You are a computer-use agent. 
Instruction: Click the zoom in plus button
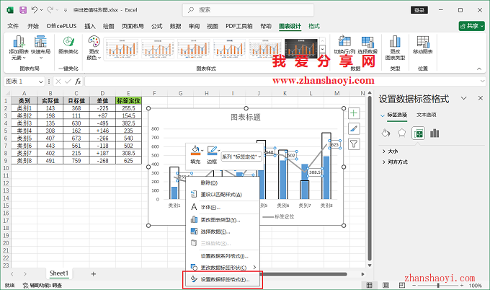(x=462, y=285)
